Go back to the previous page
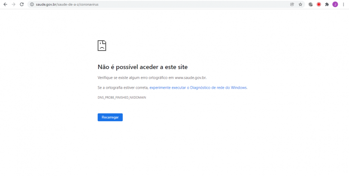Screen dimensions: 349x176 point(5,4)
